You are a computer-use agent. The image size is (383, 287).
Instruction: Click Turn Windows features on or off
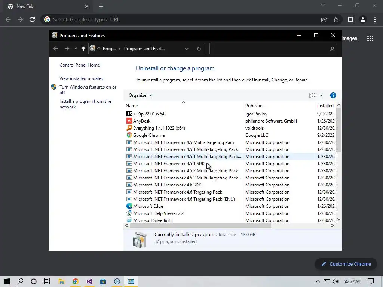88,90
